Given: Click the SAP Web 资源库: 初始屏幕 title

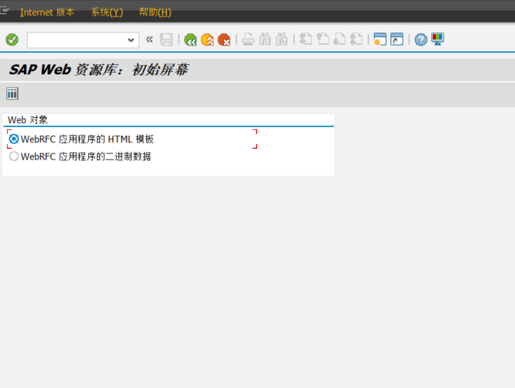Looking at the screenshot, I should tap(98, 70).
